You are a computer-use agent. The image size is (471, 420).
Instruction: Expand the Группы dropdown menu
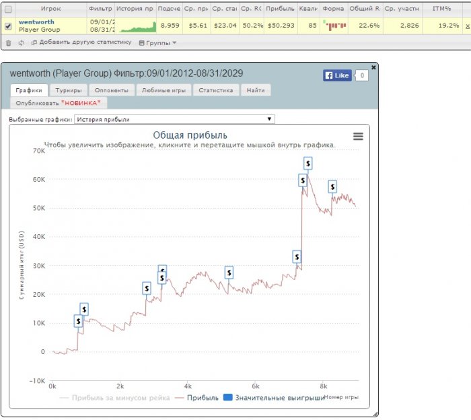tap(157, 43)
